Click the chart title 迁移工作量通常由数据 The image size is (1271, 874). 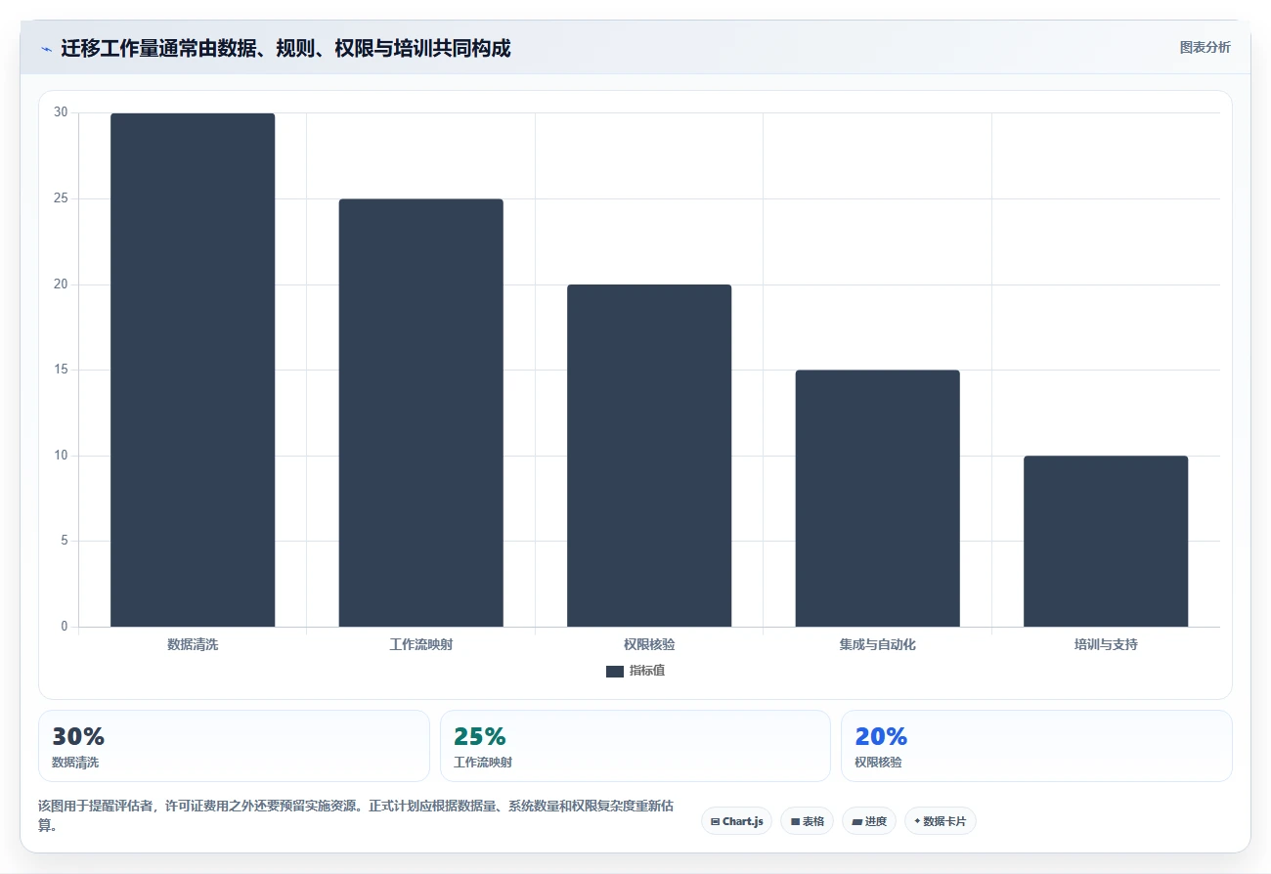(285, 48)
